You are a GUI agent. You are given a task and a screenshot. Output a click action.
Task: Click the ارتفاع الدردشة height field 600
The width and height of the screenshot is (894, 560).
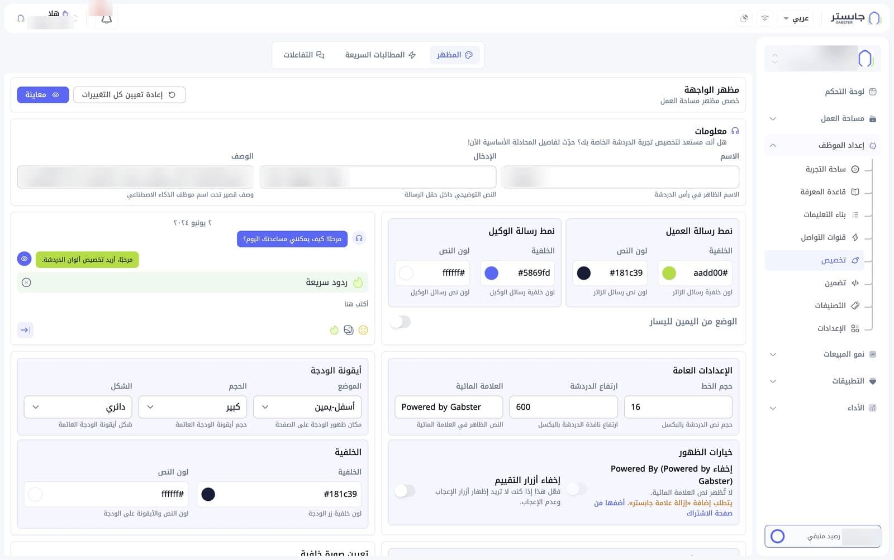click(x=564, y=407)
